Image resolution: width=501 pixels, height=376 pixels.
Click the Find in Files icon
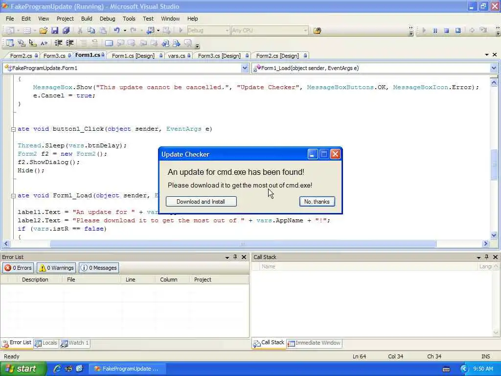(317, 31)
